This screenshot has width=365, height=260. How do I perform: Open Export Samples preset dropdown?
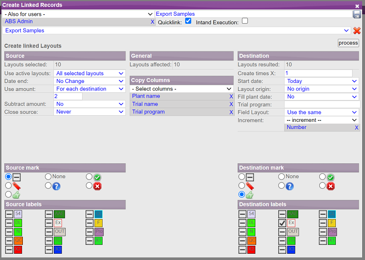pyautogui.click(x=176, y=30)
